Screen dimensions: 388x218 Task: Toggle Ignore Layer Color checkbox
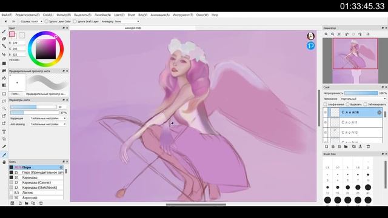point(47,22)
